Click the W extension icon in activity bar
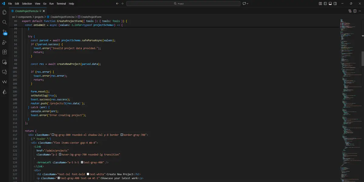Image resolution: width=364 pixels, height=182 pixels. coord(4,82)
